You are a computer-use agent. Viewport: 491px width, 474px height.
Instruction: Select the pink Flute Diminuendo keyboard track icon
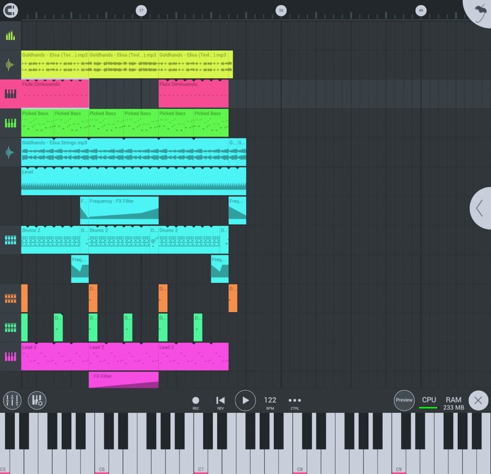tap(10, 94)
